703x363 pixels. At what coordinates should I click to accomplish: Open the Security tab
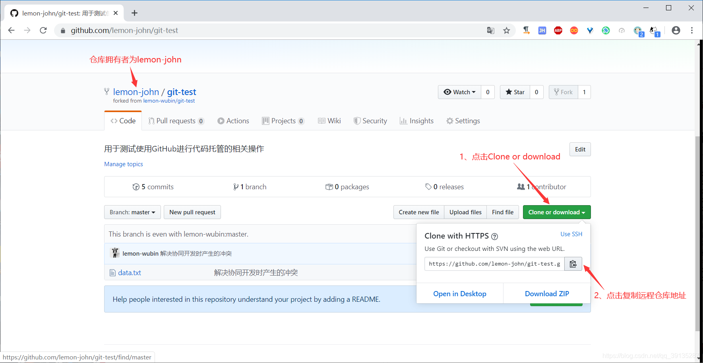click(x=370, y=121)
